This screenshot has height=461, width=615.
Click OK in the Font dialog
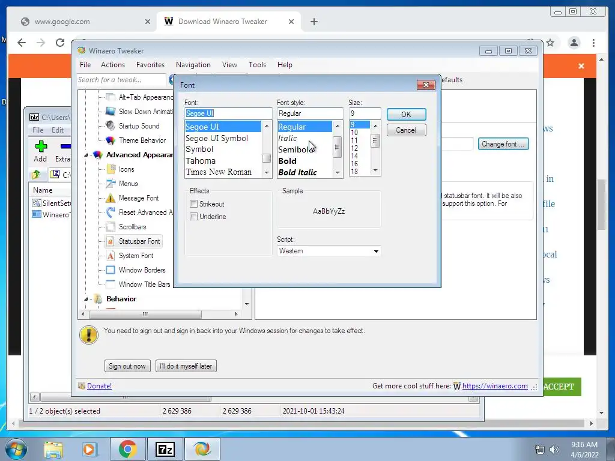(x=407, y=115)
